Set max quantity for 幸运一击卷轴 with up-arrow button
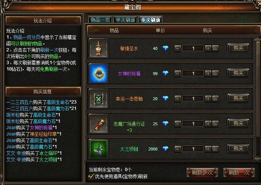The image size is (261, 185). tap(215, 99)
